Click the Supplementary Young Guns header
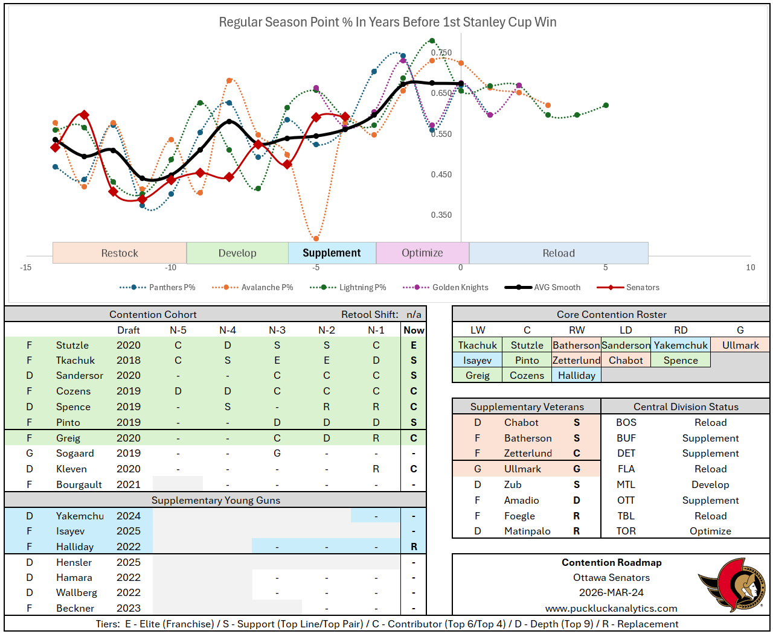773x634 pixels. [216, 500]
